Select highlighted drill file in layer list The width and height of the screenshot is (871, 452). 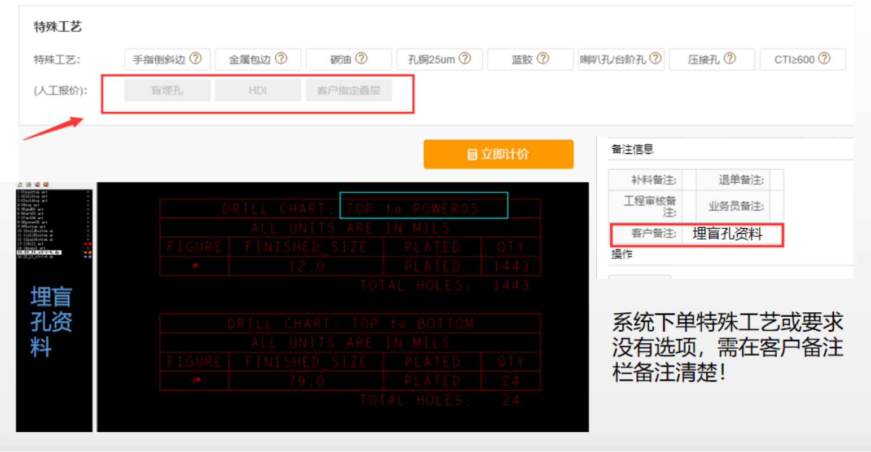pyautogui.click(x=39, y=252)
